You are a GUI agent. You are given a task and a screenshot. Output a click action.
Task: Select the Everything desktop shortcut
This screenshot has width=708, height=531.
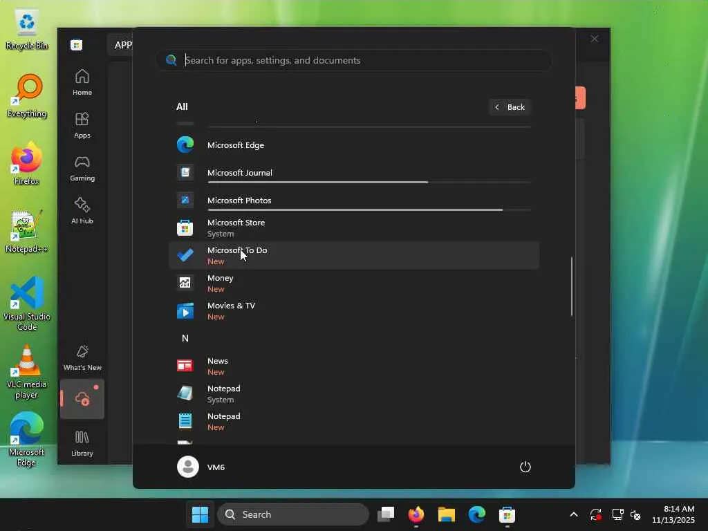pos(27,96)
